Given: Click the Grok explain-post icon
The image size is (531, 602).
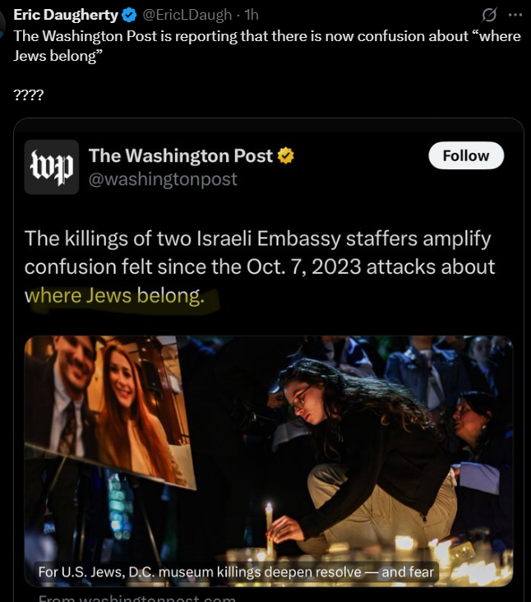Looking at the screenshot, I should point(489,15).
